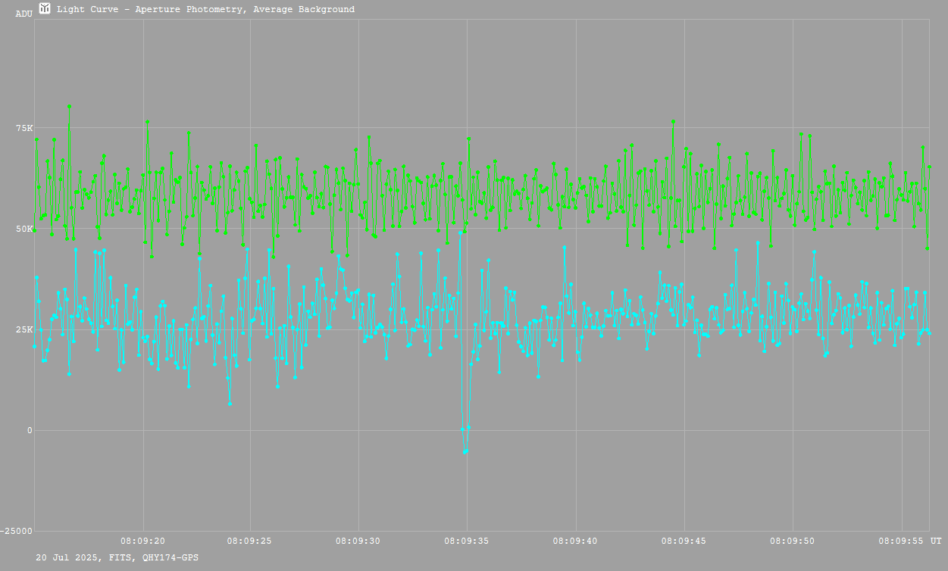The height and width of the screenshot is (571, 948).
Task: Select the 08:09:30 time axis label
Action: (358, 541)
